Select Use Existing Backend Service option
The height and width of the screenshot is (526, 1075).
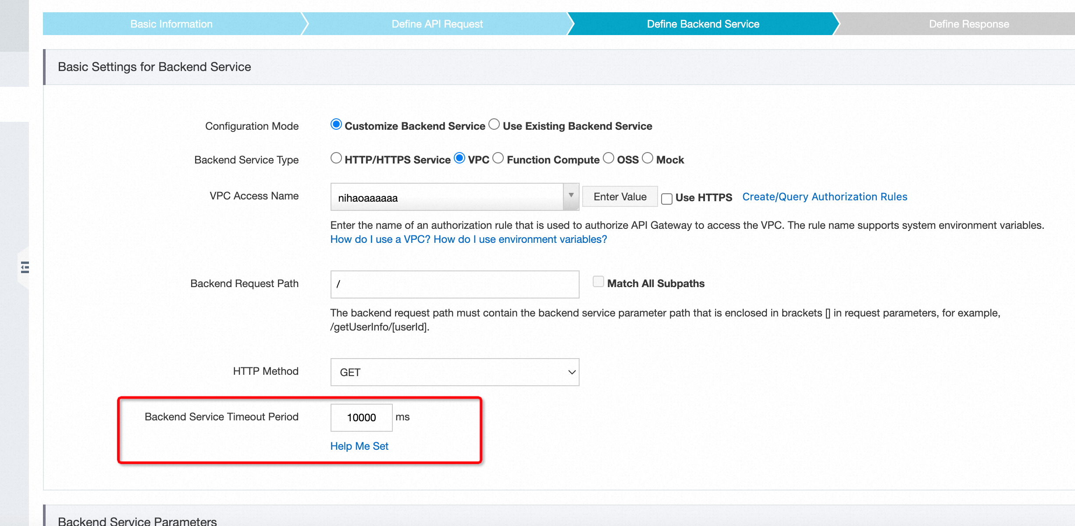tap(494, 124)
